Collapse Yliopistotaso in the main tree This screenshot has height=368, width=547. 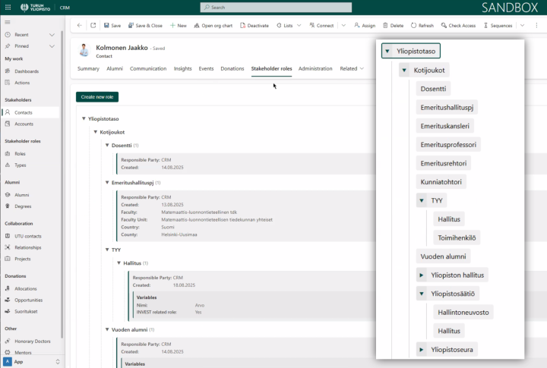click(84, 119)
